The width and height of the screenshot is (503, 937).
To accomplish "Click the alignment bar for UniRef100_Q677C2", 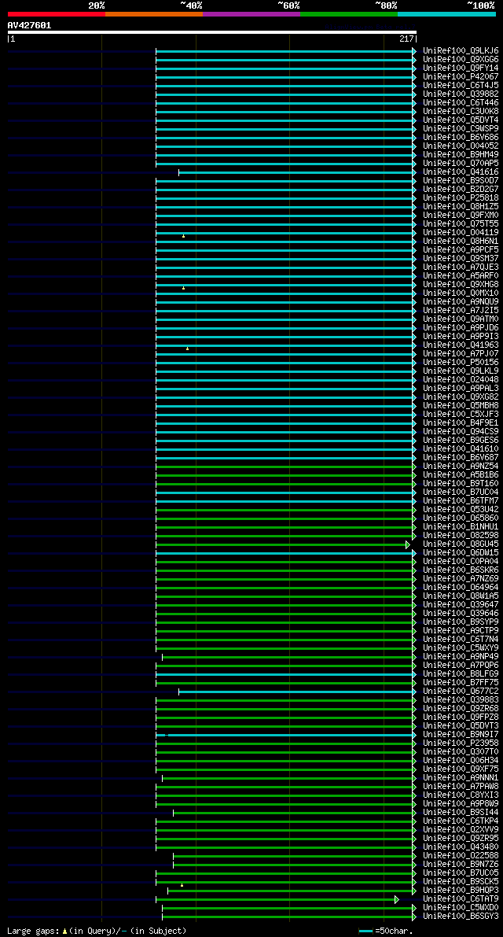I will tap(297, 692).
